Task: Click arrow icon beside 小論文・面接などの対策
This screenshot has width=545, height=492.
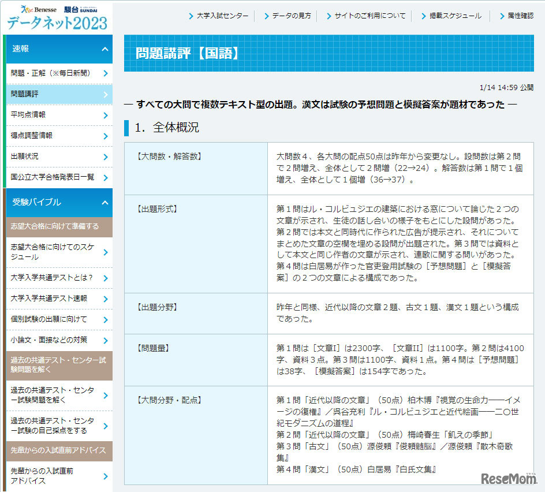Action: 105,340
